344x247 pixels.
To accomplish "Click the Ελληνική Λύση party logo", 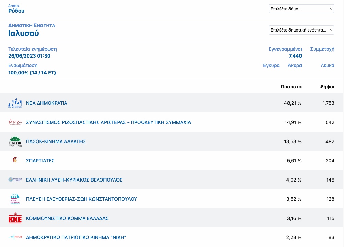I will [15, 180].
